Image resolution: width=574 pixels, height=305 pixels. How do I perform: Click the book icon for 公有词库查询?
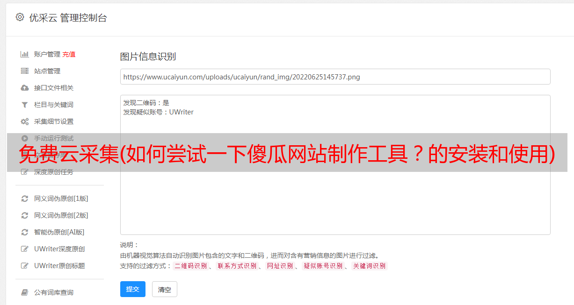(x=25, y=292)
